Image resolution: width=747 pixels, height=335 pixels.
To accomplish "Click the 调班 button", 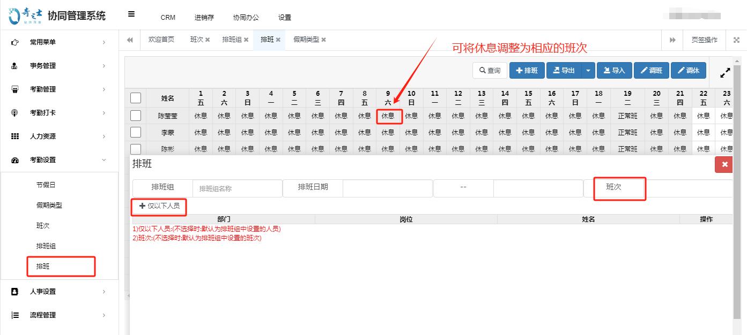I will [x=651, y=71].
